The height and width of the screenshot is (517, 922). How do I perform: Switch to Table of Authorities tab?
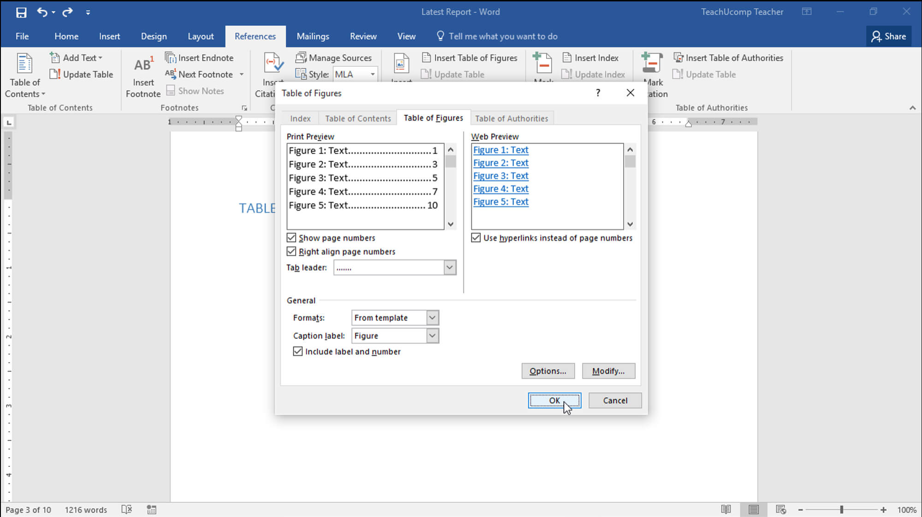click(x=512, y=118)
